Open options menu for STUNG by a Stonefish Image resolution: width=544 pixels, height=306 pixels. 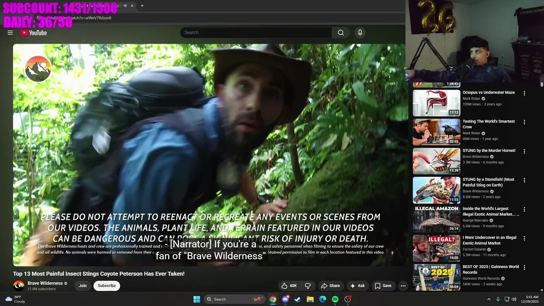(x=524, y=180)
